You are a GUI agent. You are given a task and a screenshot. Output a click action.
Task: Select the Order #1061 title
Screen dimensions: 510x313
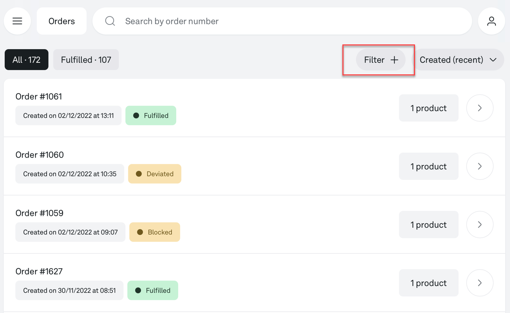point(39,96)
